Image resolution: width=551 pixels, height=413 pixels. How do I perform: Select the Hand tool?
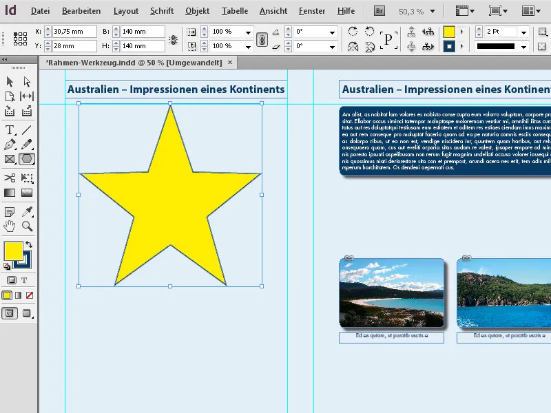pos(10,226)
